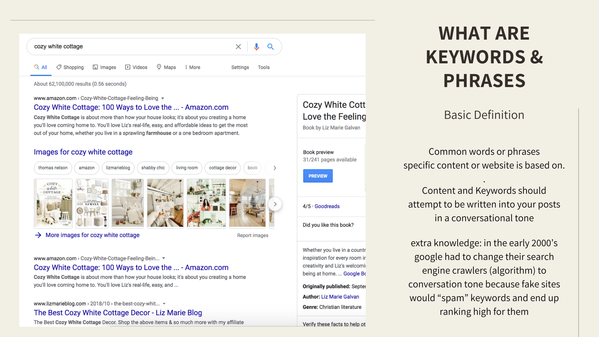Open the Shopping tab with tag icon
The height and width of the screenshot is (337, 599).
pos(70,67)
